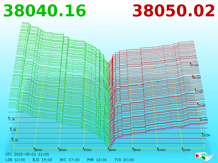The height and width of the screenshot is (163, 218).
Task: Click the 35000 price axis label
Action: pyautogui.click(x=38, y=150)
